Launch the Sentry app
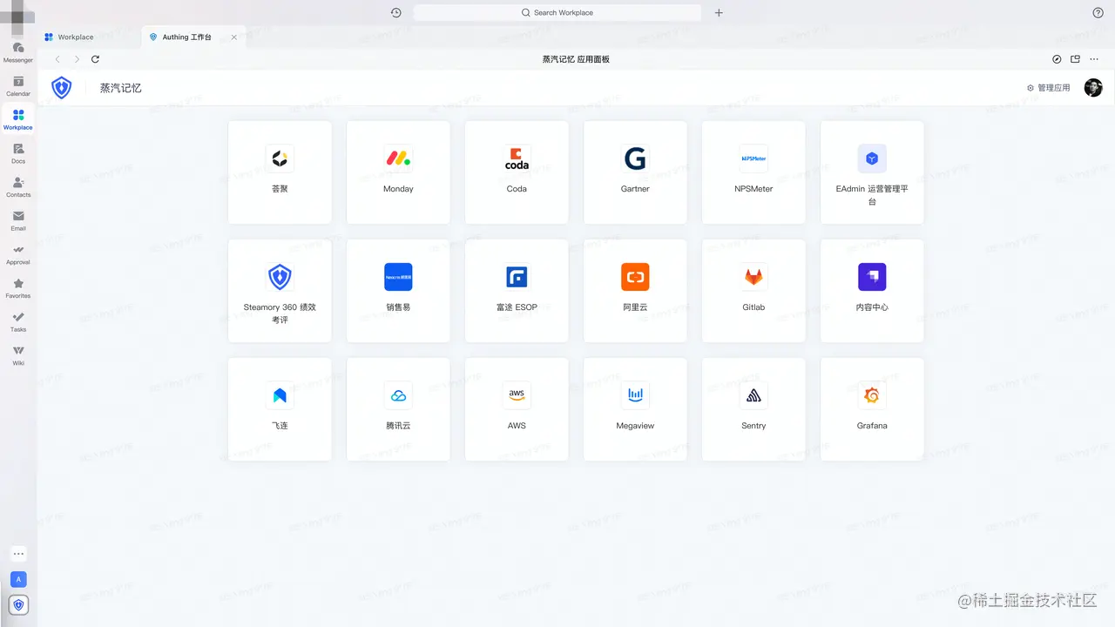Screen dimensions: 1115x627 (753, 409)
